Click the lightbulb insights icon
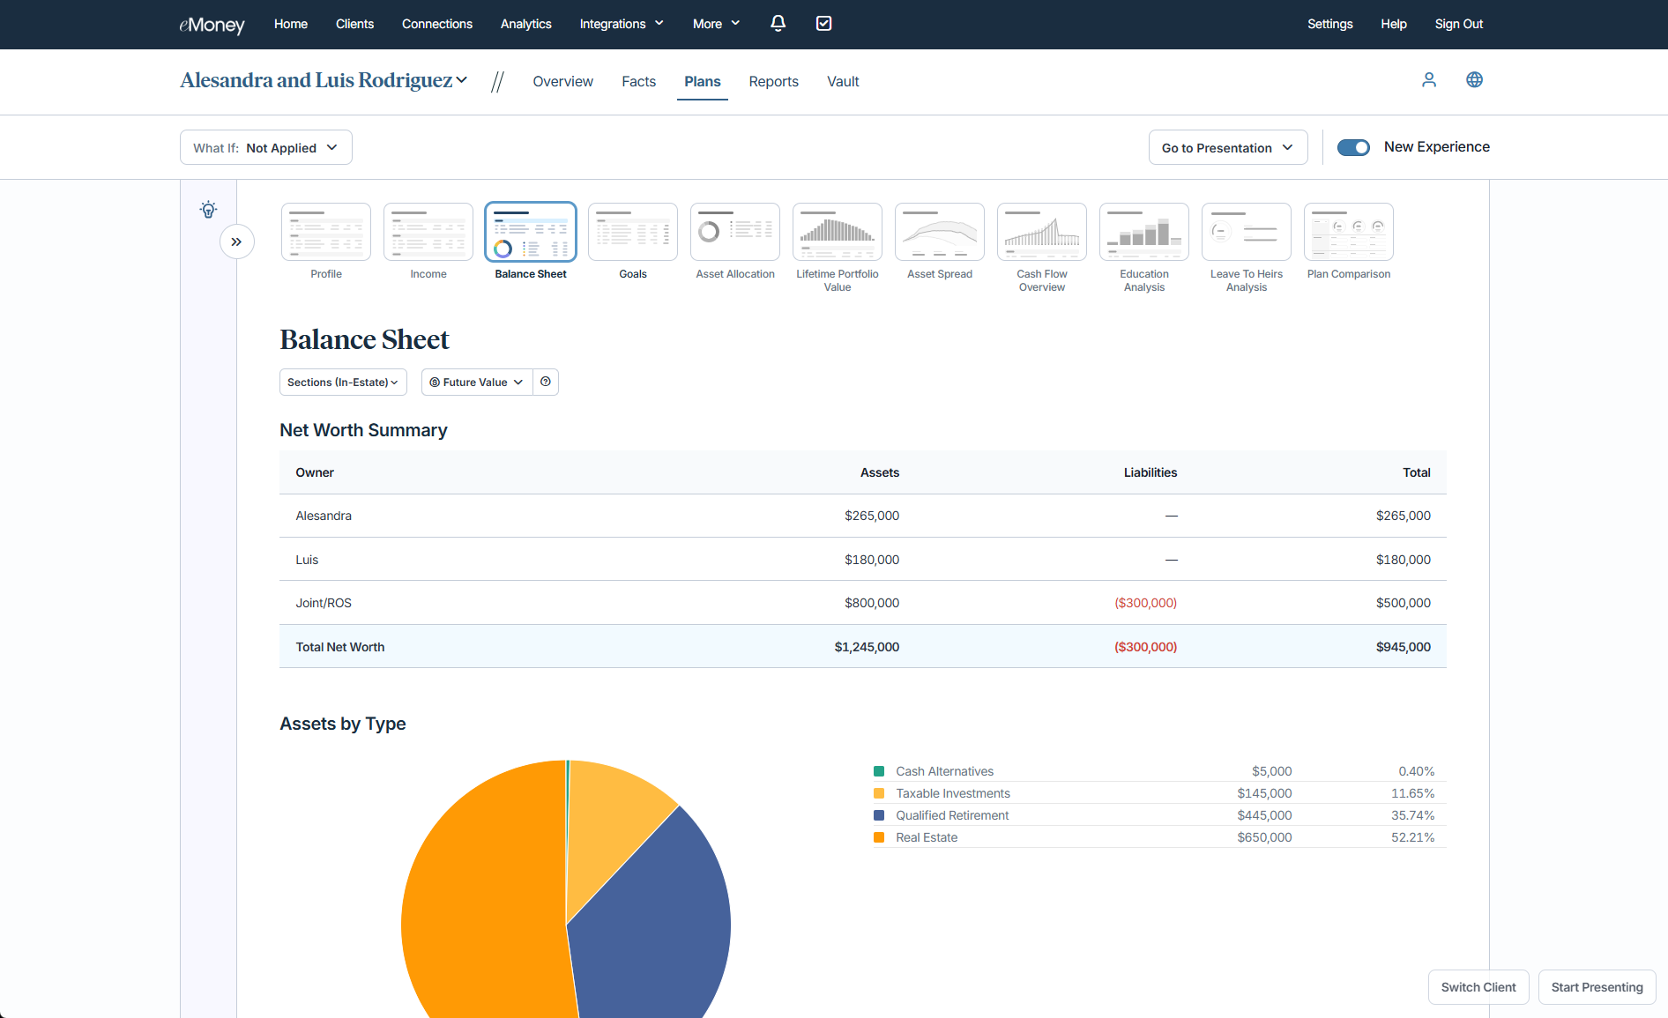The width and height of the screenshot is (1668, 1018). (x=208, y=210)
